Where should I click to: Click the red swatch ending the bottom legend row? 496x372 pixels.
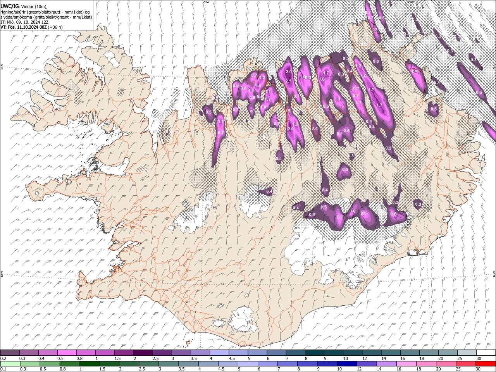486,363
